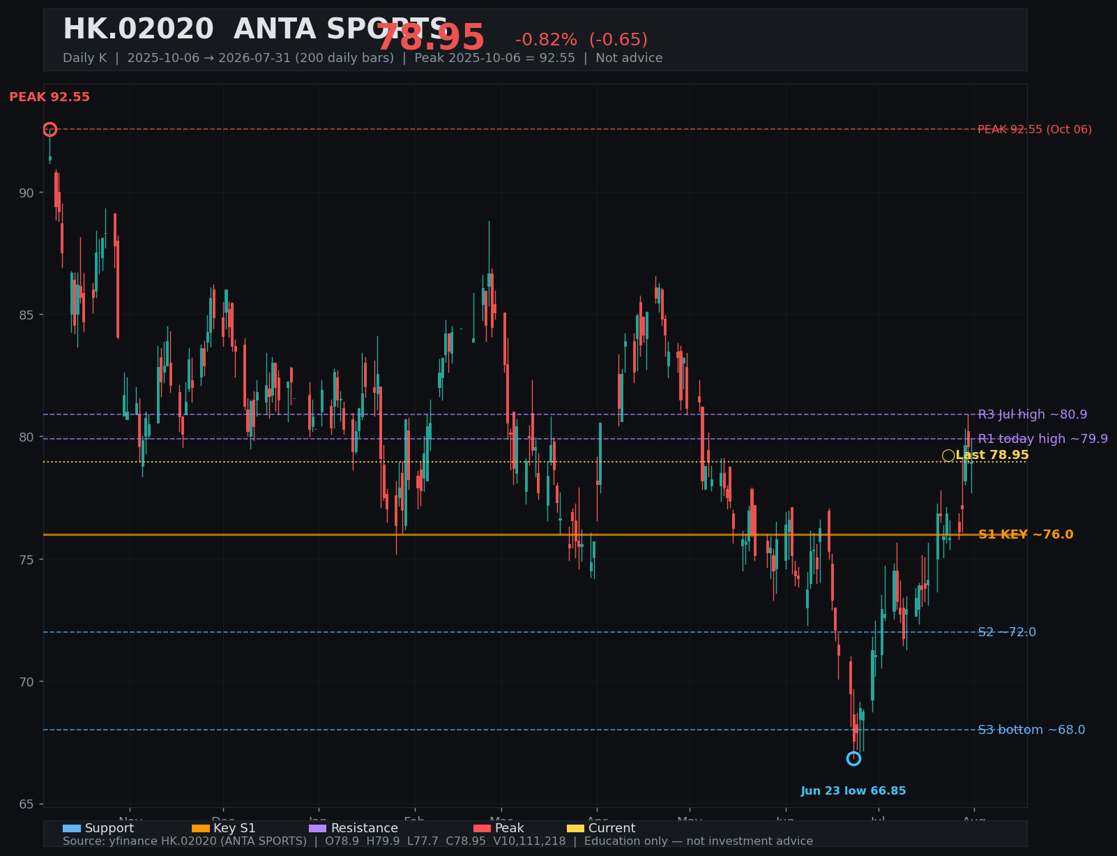Screen dimensions: 1117x856
Task: Click the "HK.02020 ANTA SPORTS" title
Action: click(x=255, y=29)
